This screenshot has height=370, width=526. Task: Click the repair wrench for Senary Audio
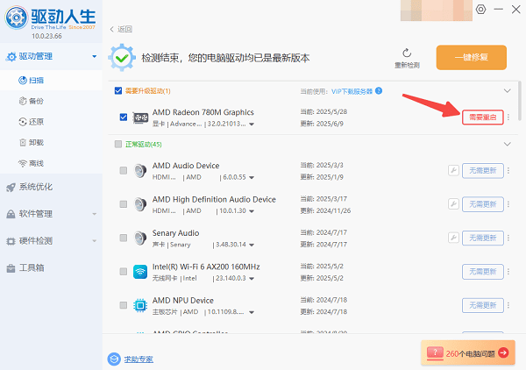453,238
